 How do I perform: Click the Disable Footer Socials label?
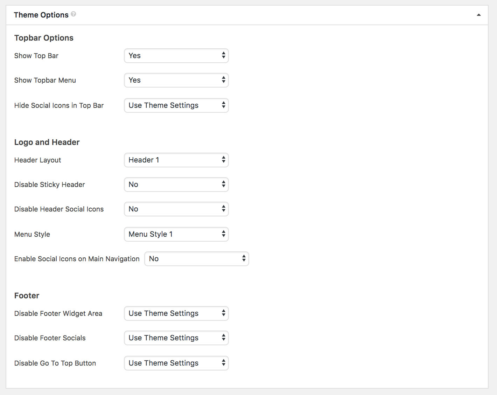[x=50, y=338]
